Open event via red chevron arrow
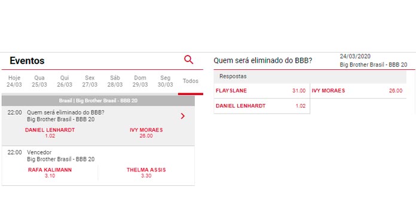 click(182, 116)
